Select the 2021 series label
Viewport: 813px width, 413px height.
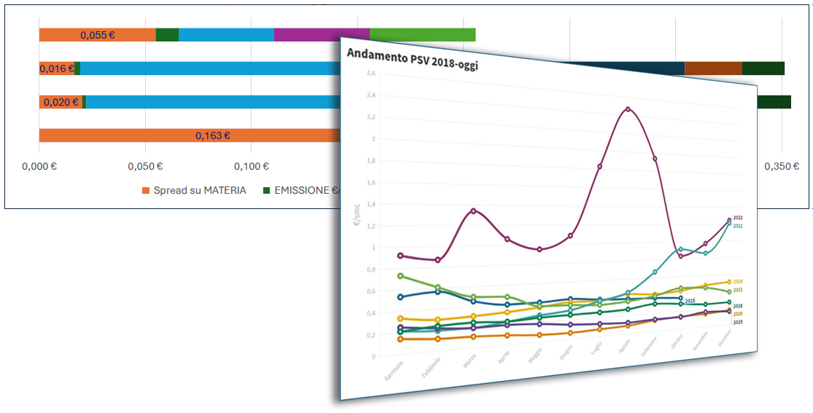pos(737,226)
